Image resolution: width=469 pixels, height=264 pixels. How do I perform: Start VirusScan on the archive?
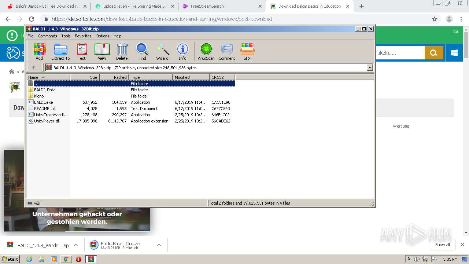click(206, 51)
